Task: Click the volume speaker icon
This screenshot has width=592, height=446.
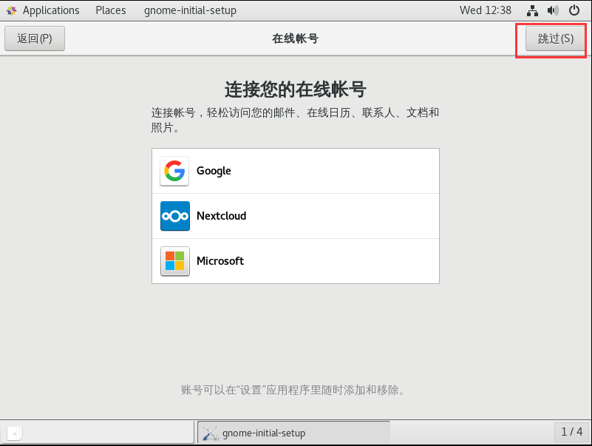Action: [553, 10]
